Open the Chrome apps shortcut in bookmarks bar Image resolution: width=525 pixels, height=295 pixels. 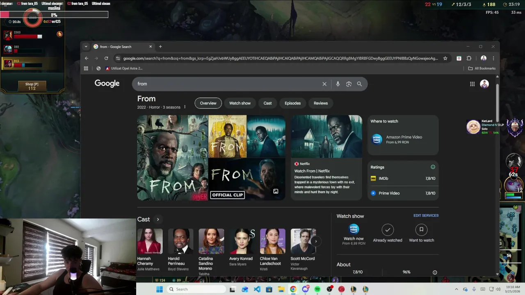(x=86, y=68)
